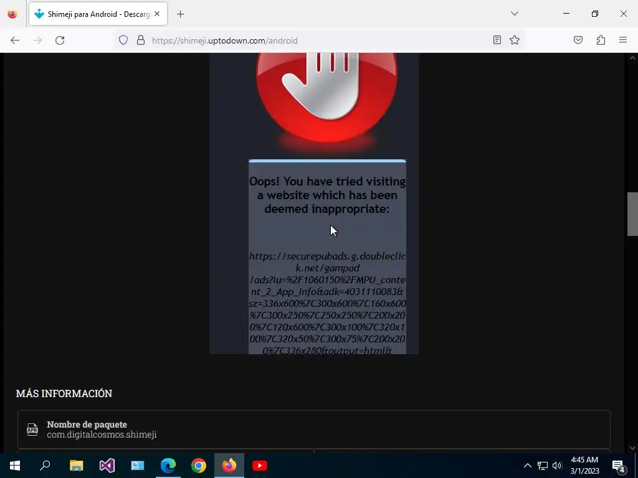Open volume control tray icon
Image resolution: width=638 pixels, height=478 pixels.
[x=557, y=466]
